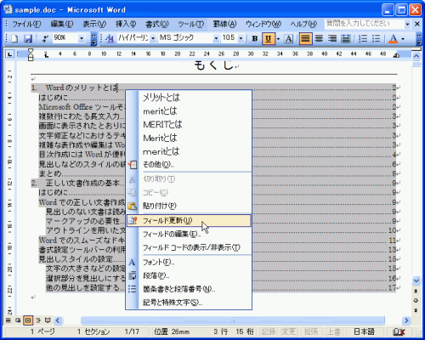Image resolution: width=425 pixels, height=340 pixels.
Task: Open the Window menu
Action: click(263, 24)
